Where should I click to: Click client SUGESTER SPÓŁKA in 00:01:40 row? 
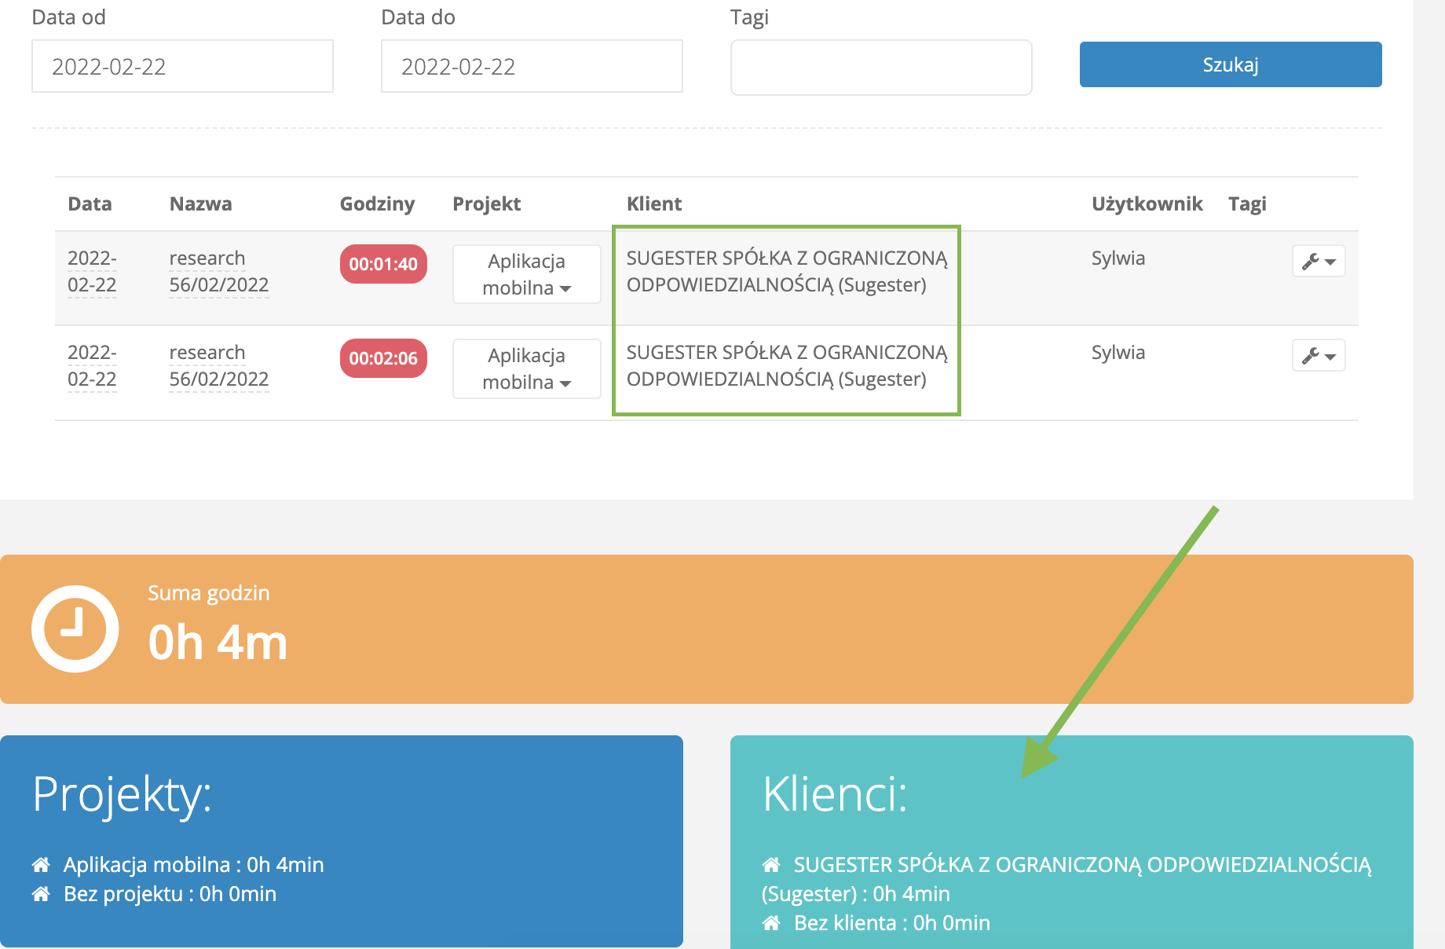pyautogui.click(x=787, y=271)
